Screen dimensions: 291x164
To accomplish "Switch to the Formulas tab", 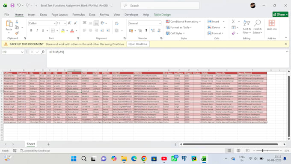I will [78, 15].
